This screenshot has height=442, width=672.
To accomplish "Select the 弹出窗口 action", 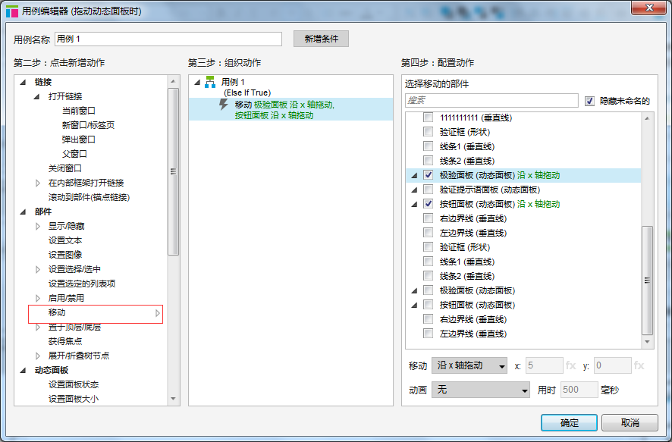I will pyautogui.click(x=78, y=139).
